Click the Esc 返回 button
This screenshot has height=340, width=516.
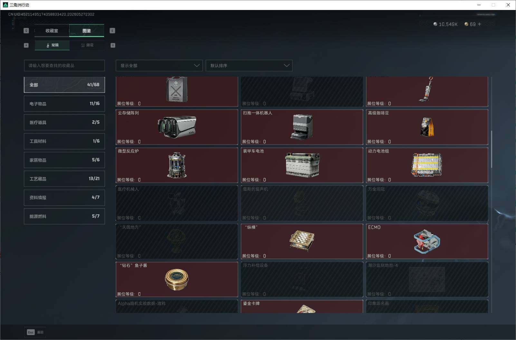coord(35,332)
